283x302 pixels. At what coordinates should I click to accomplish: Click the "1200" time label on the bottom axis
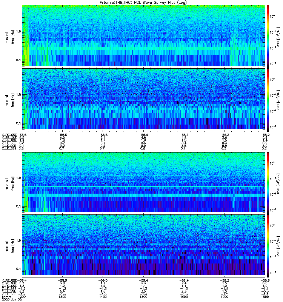tap(22, 297)
